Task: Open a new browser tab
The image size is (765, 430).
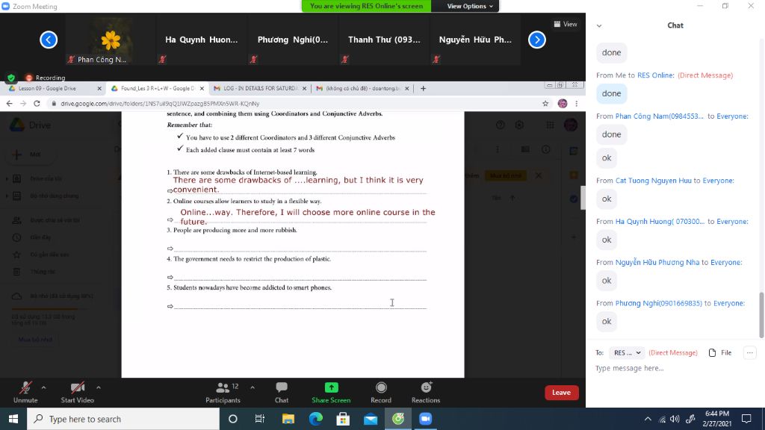Action: (423, 88)
